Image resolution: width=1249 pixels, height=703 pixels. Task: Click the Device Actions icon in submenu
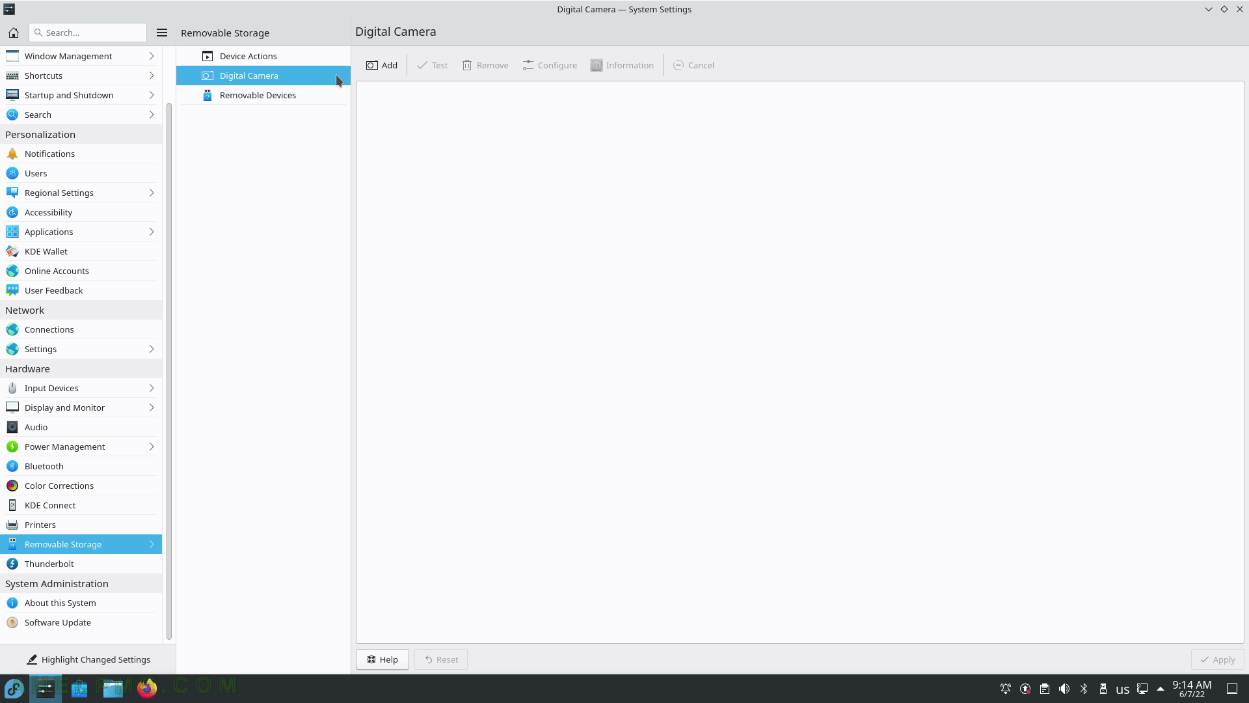(x=208, y=56)
